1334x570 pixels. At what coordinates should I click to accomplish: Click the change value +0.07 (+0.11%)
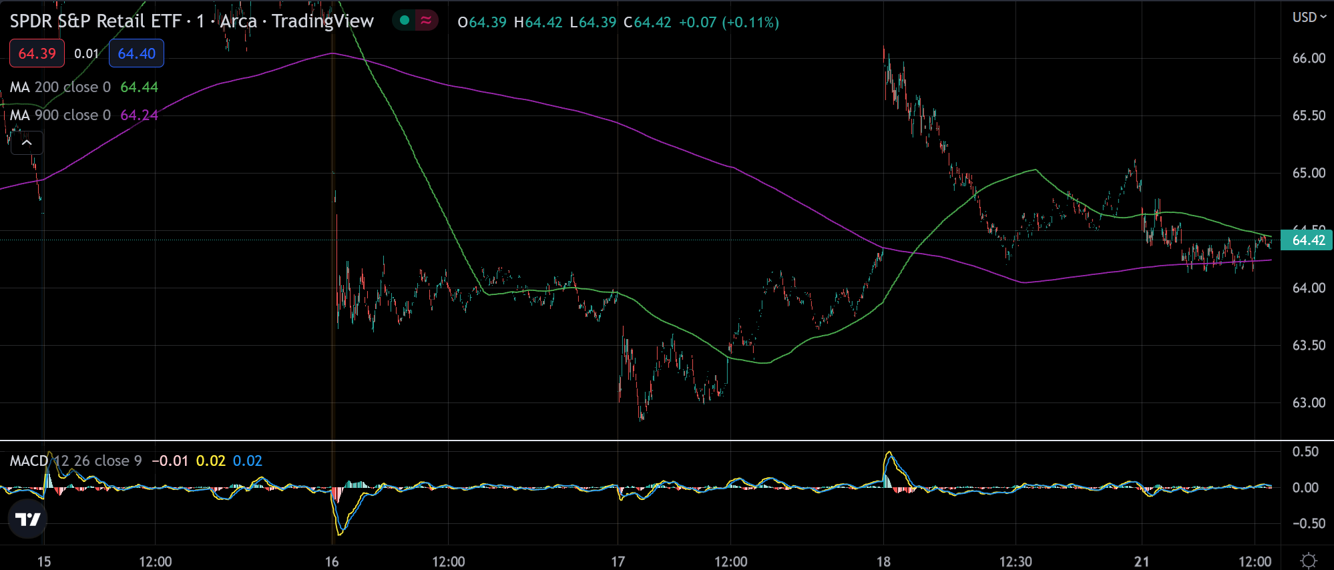(x=729, y=22)
